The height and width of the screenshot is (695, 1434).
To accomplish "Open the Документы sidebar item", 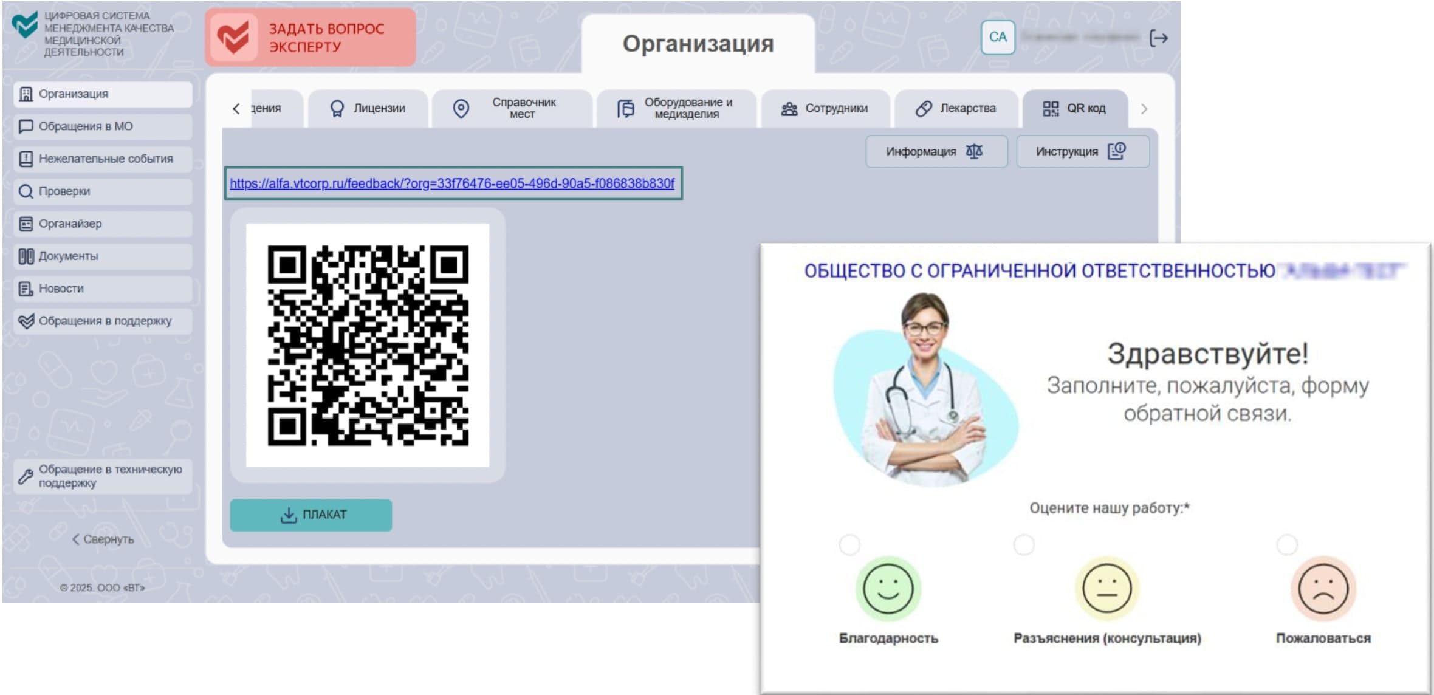I will click(103, 256).
